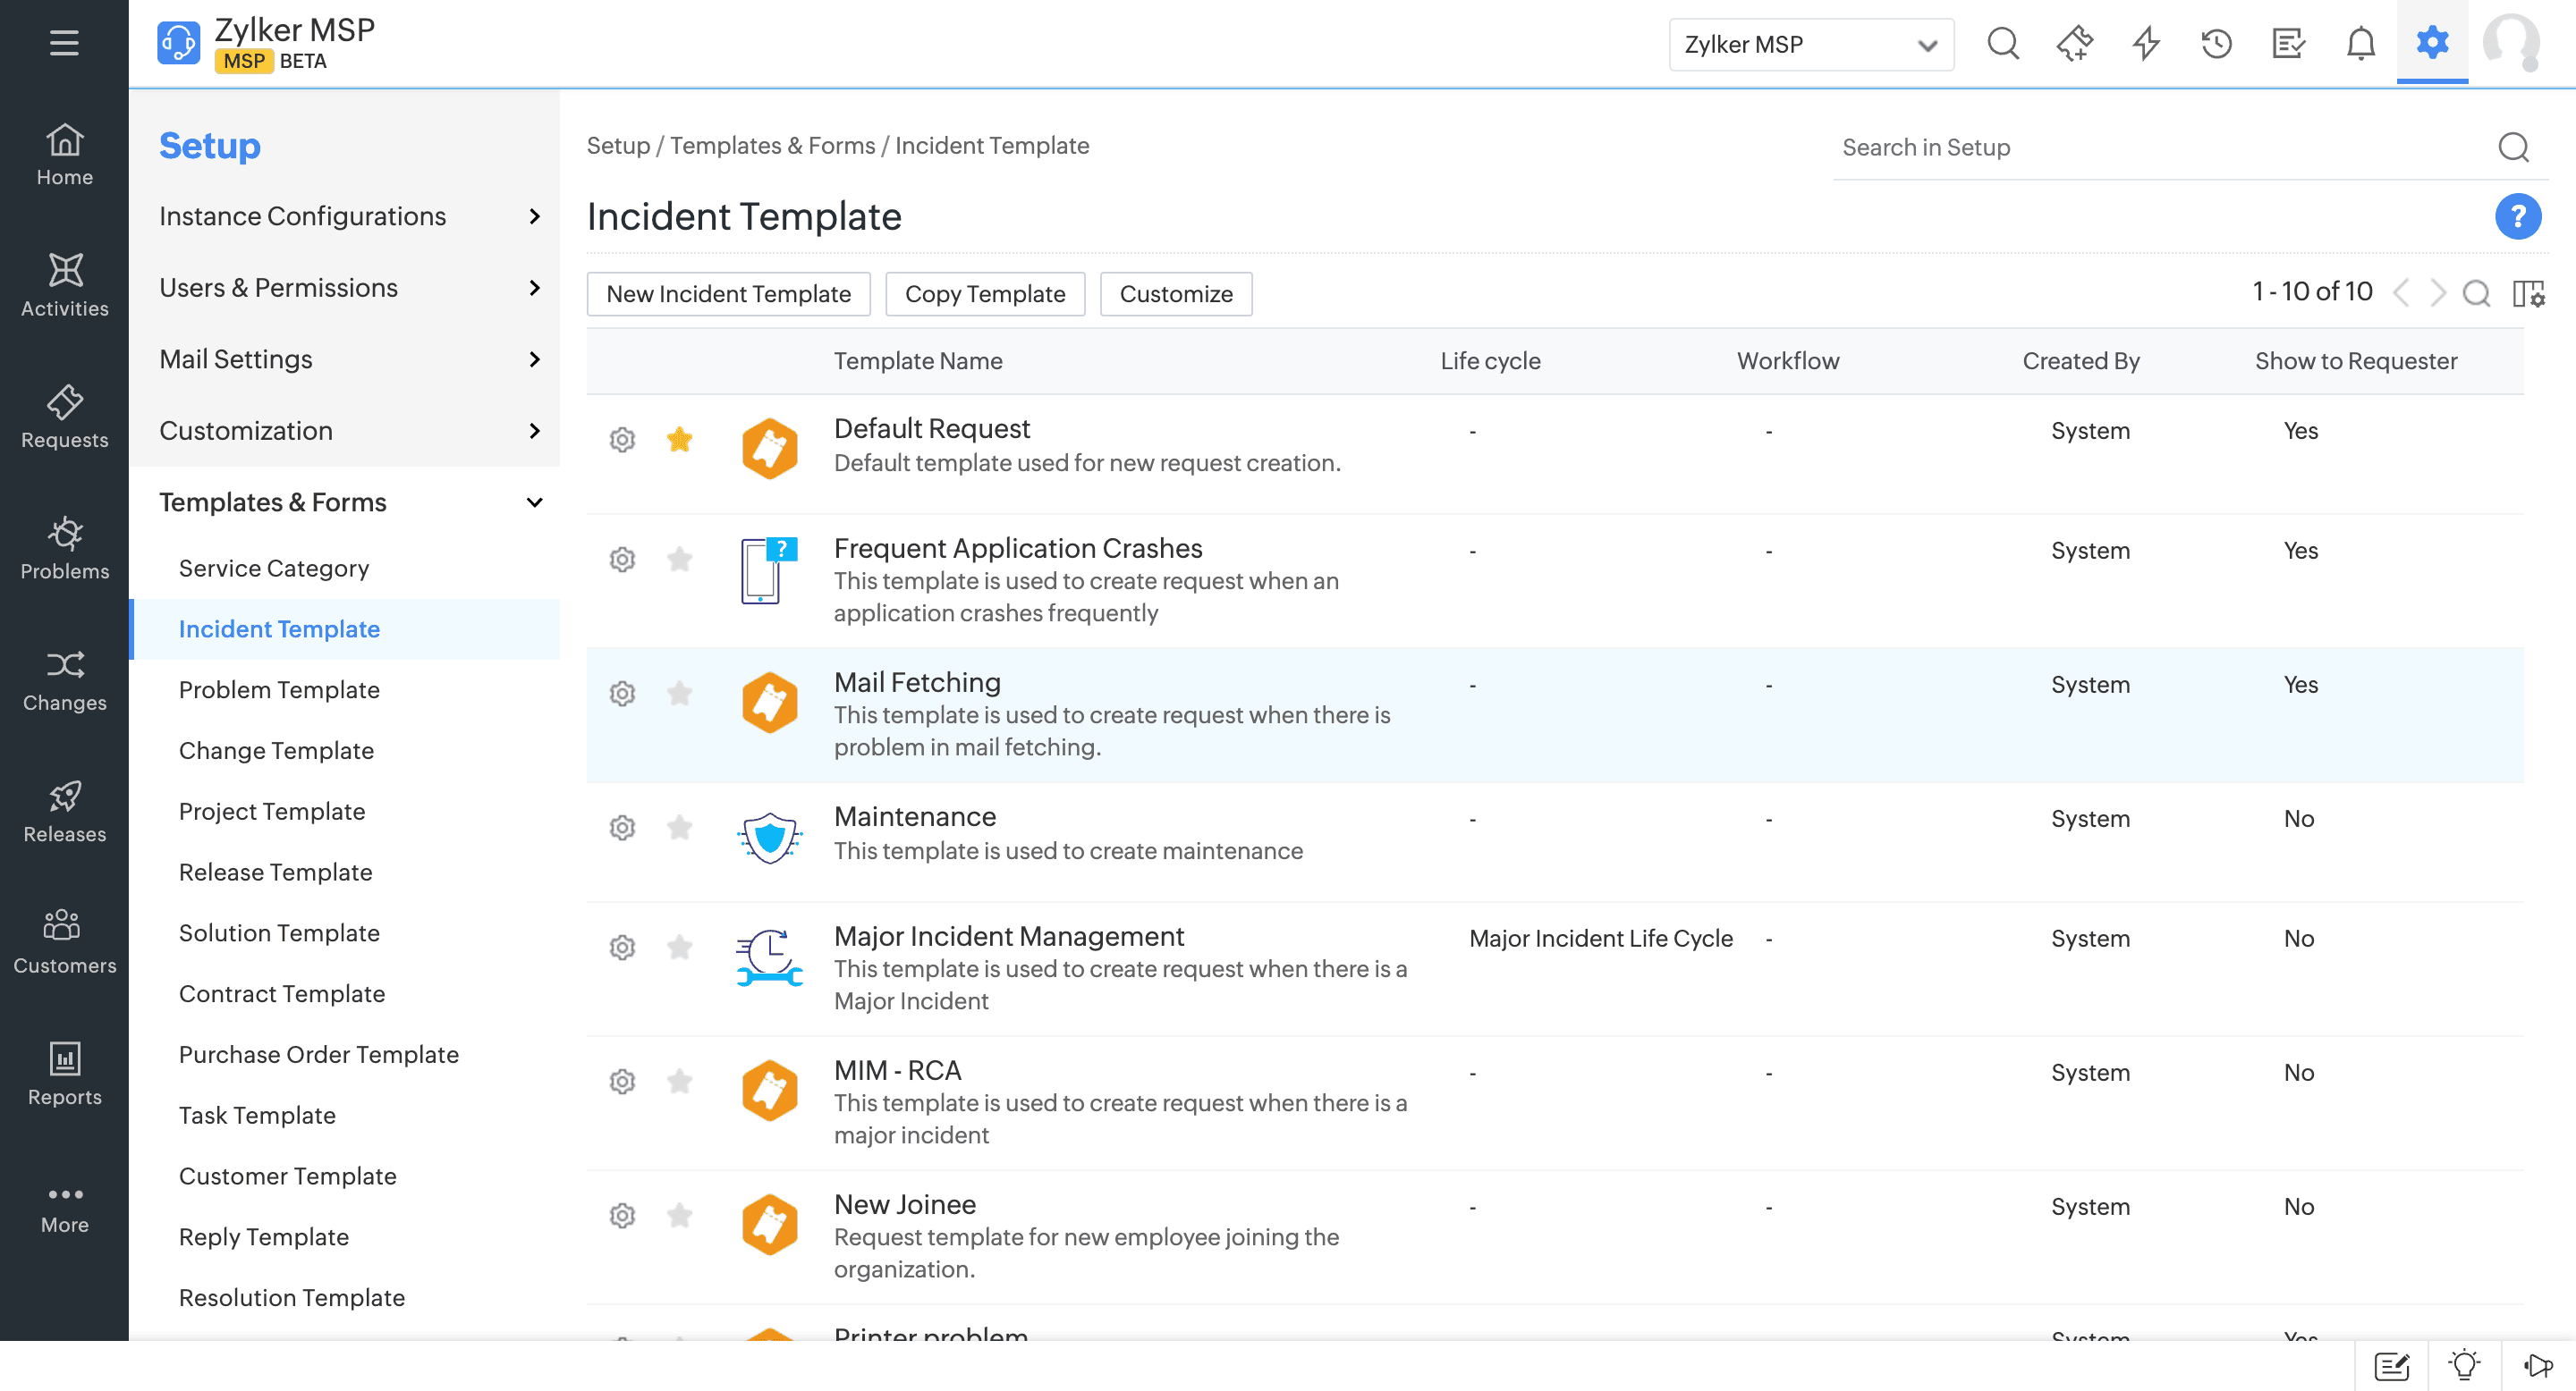Click the Search in Setup field
This screenshot has height=1391, width=2576.
tap(2160, 148)
